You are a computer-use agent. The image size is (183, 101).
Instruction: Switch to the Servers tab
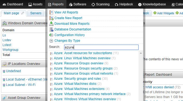[36, 13]
